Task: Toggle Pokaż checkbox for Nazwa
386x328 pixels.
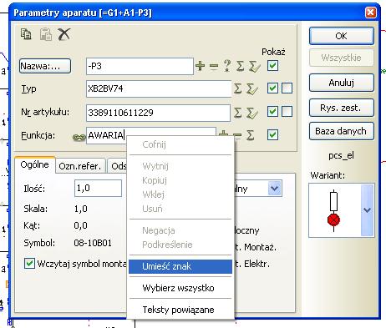Action: [x=272, y=66]
